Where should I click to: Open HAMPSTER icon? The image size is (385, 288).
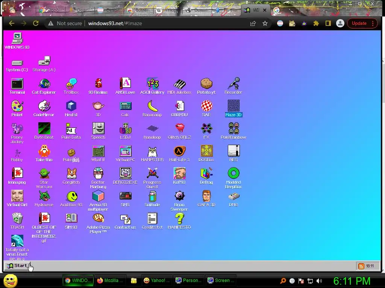[152, 154]
